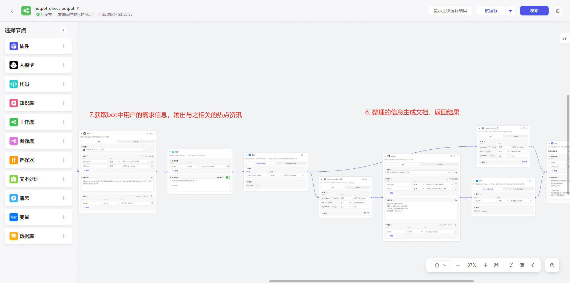Toggle the minimap grid icon
The image size is (570, 283).
click(x=522, y=265)
